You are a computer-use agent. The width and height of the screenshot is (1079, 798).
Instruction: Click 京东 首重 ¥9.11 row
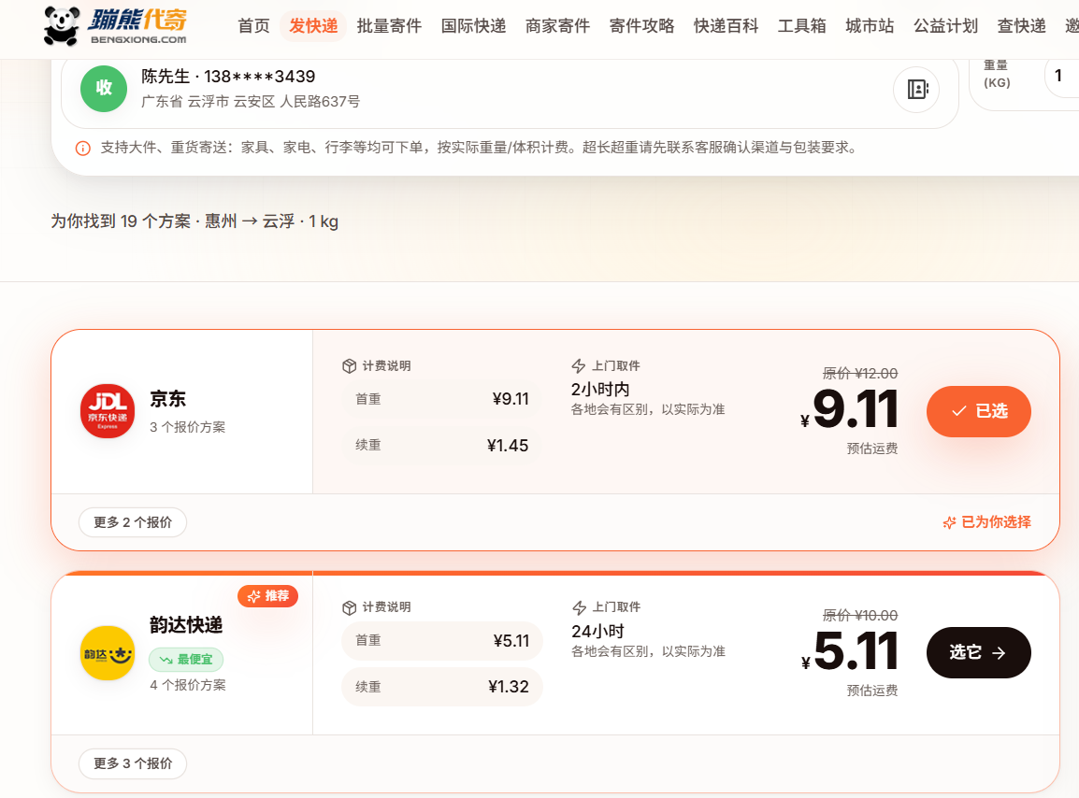tap(441, 399)
